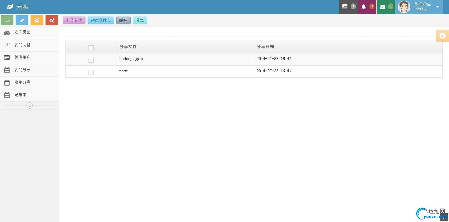Open the orange gear settings panel tab

coord(442,36)
